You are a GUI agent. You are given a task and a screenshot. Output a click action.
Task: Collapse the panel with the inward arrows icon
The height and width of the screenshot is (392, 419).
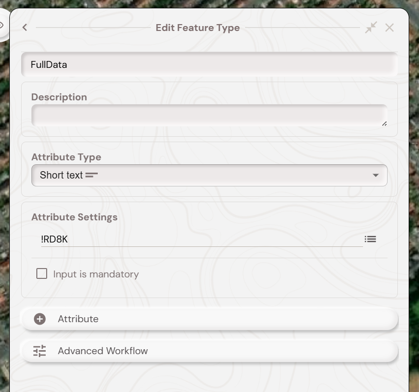pos(371,28)
